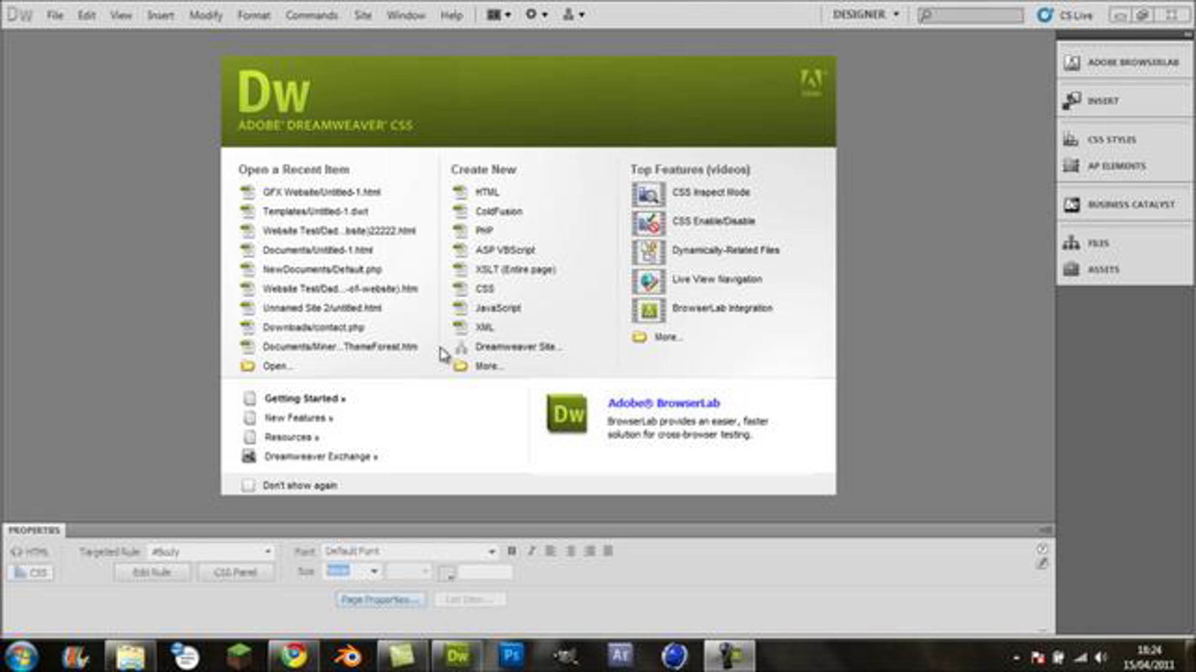
Task: Open the Modify menu
Action: click(x=205, y=15)
